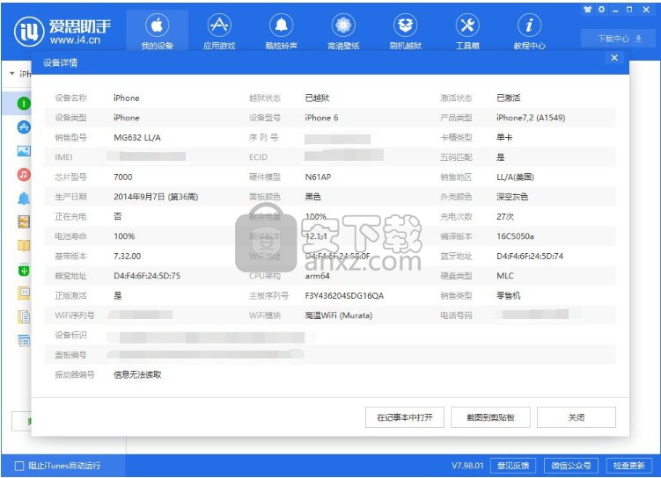Image resolution: width=661 pixels, height=478 pixels.
Task: Click the 检查更新 button
Action: (629, 466)
